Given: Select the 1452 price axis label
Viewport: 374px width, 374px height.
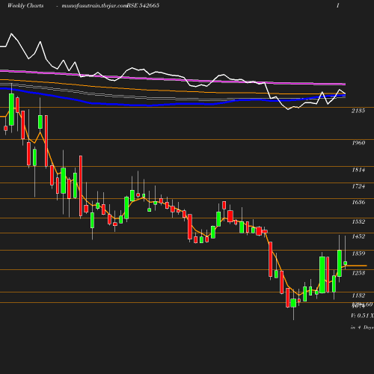Looking at the screenshot, I should pyautogui.click(x=358, y=236).
